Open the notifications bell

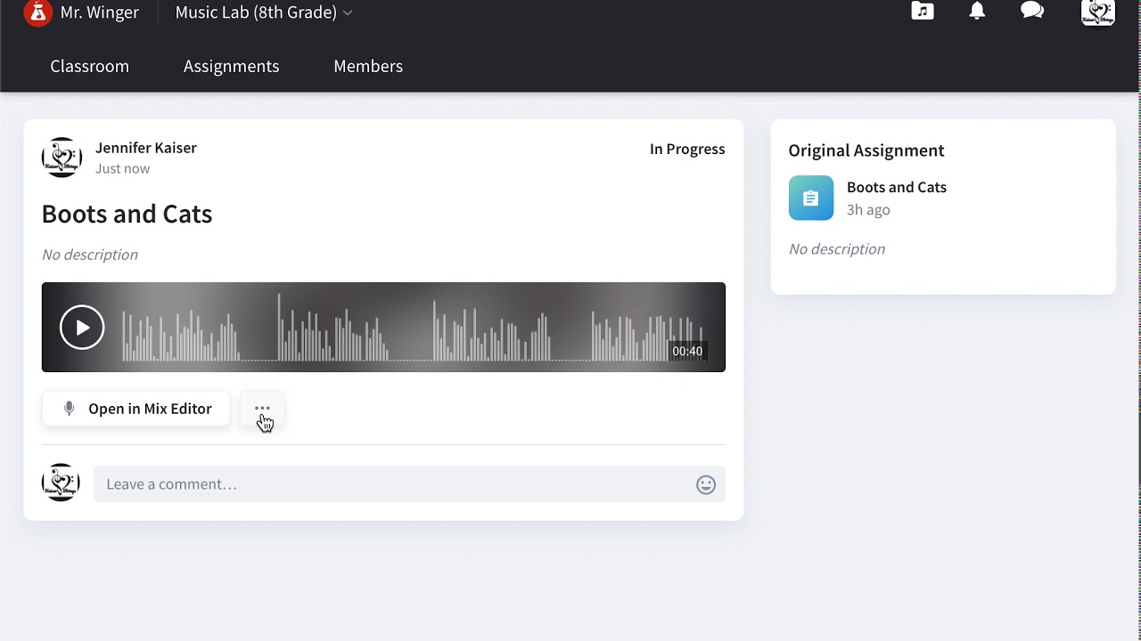point(977,11)
